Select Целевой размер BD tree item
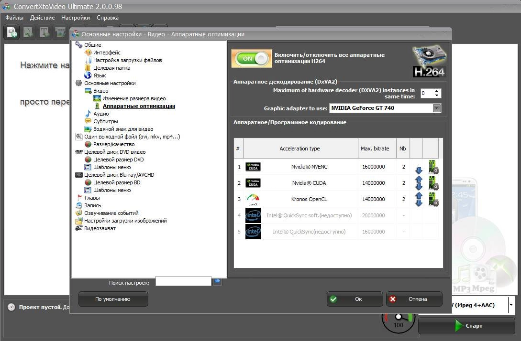The image size is (521, 341). click(x=117, y=182)
